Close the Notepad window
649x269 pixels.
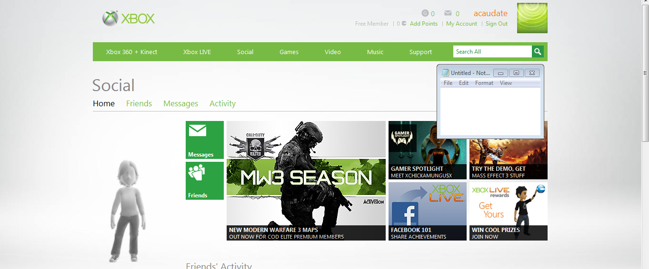532,73
